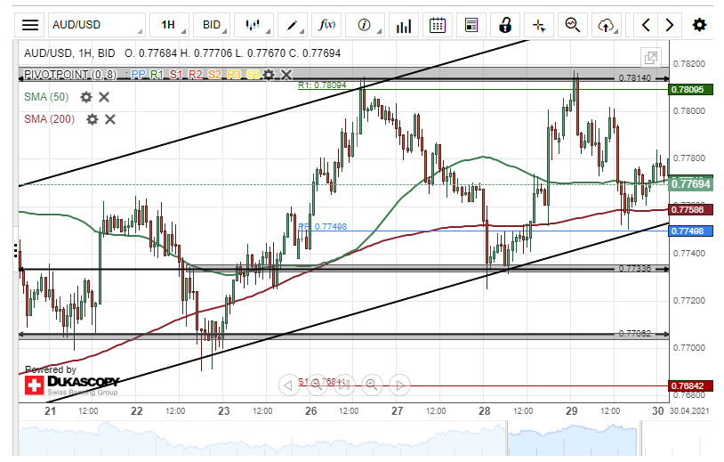This screenshot has height=462, width=724.
Task: Open chart settings gear in toolbar
Action: (x=700, y=25)
